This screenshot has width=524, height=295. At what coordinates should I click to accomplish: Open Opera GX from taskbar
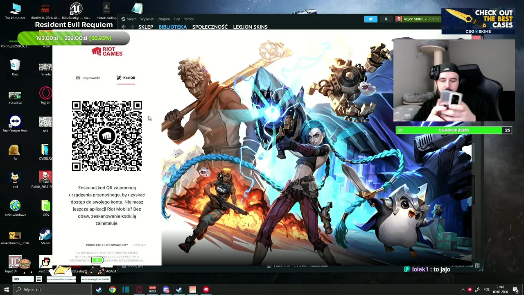pos(139,290)
